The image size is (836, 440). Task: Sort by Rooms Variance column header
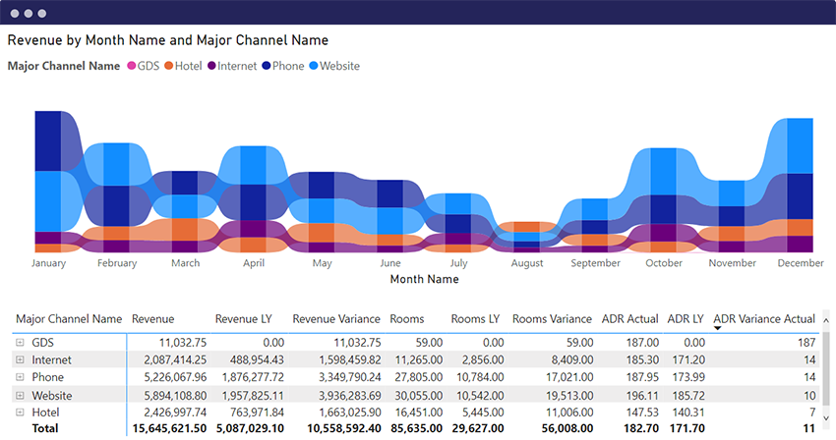coord(552,319)
